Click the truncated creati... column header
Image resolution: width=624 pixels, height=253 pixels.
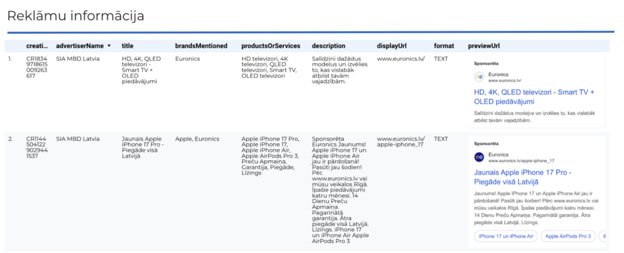[37, 46]
